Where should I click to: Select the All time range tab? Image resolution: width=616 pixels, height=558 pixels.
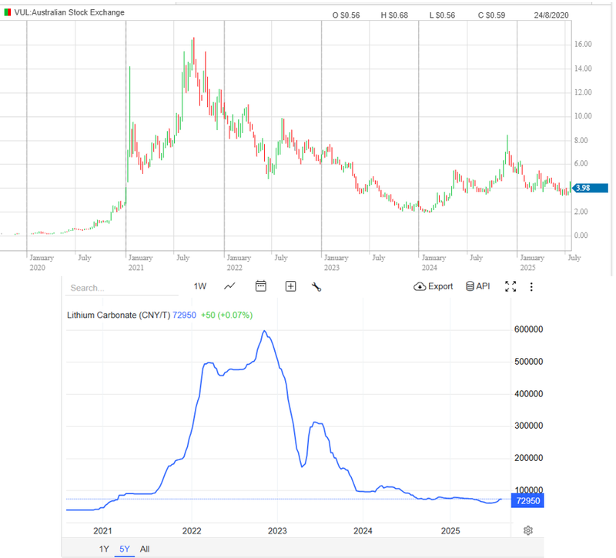pos(145,549)
